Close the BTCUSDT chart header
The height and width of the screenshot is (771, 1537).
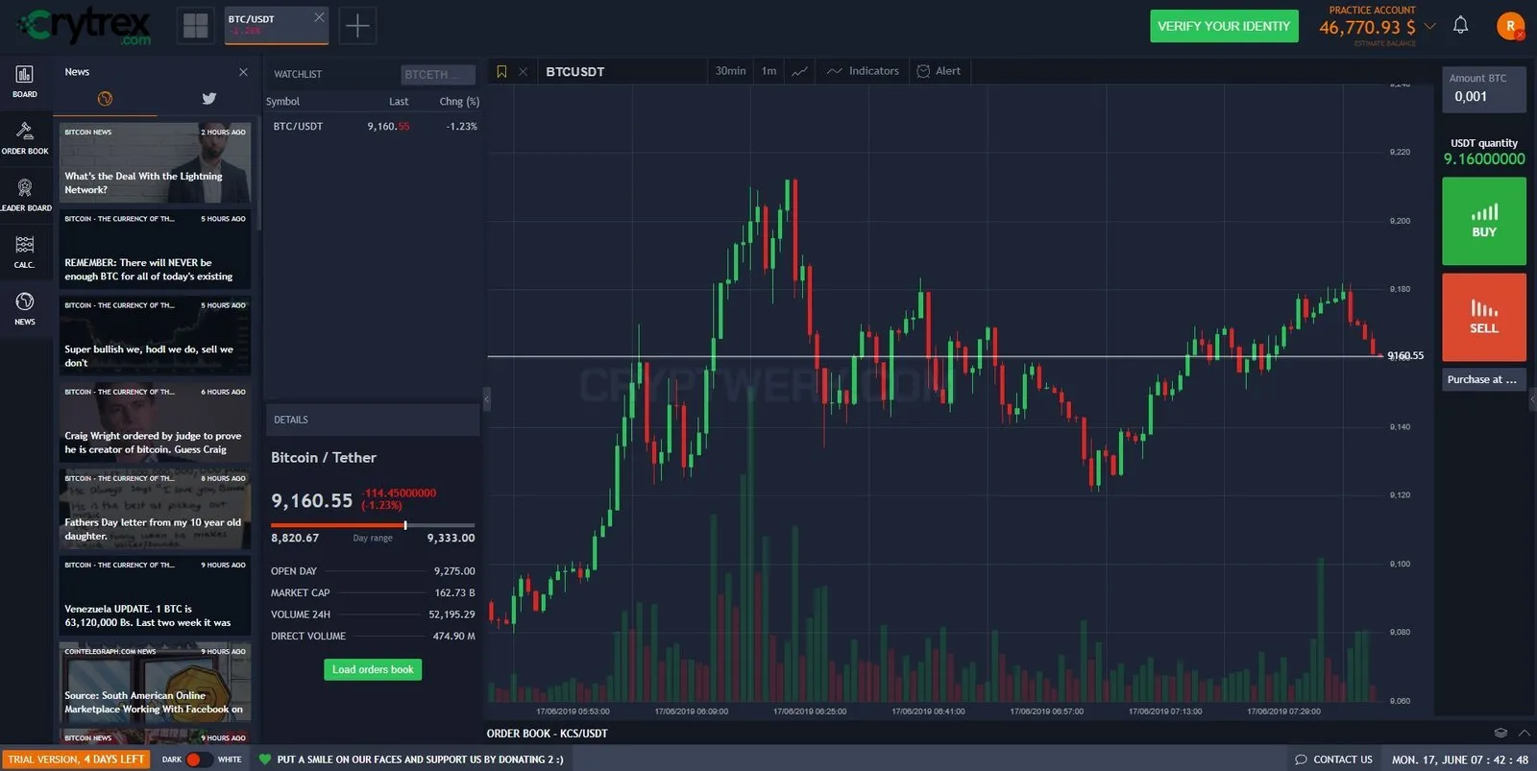coord(523,71)
